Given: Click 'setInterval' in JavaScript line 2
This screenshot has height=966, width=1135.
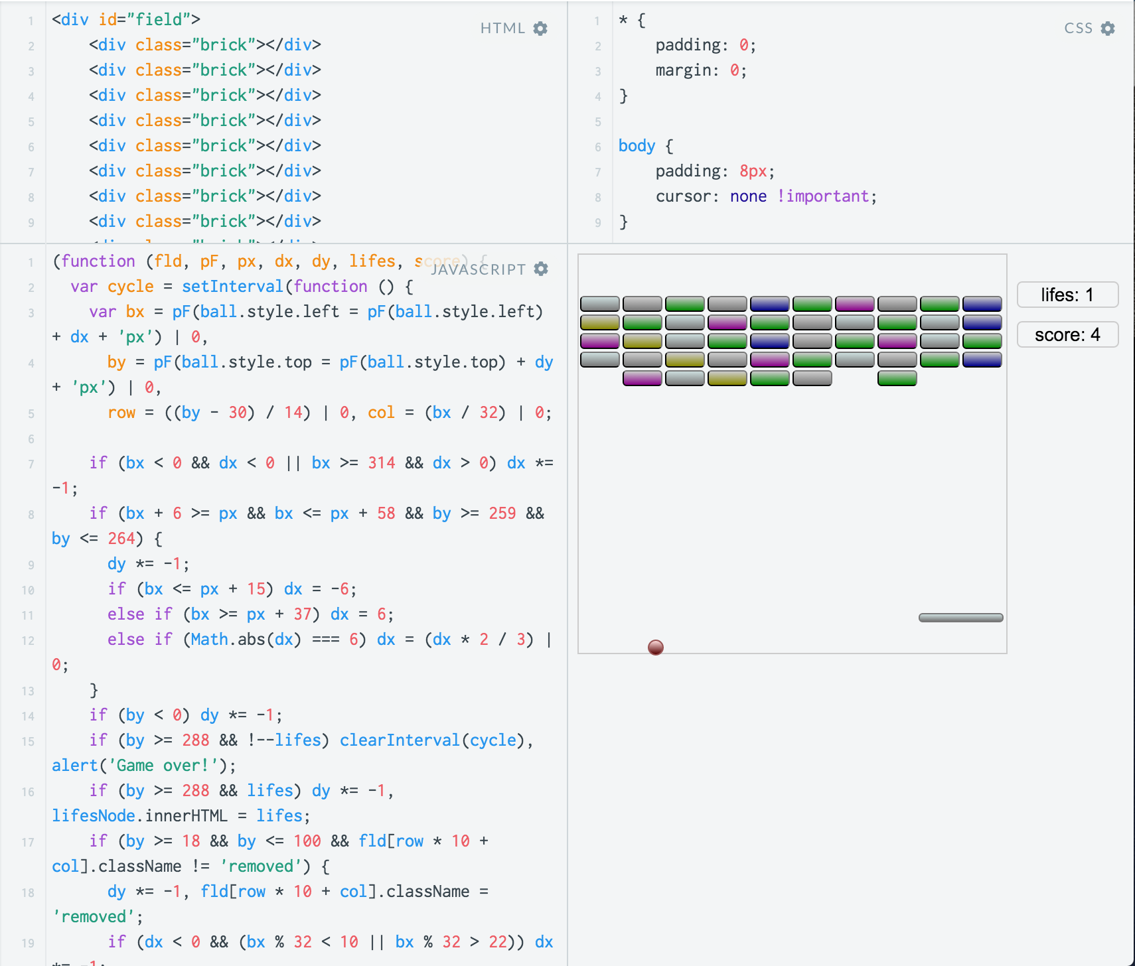Looking at the screenshot, I should 232,287.
